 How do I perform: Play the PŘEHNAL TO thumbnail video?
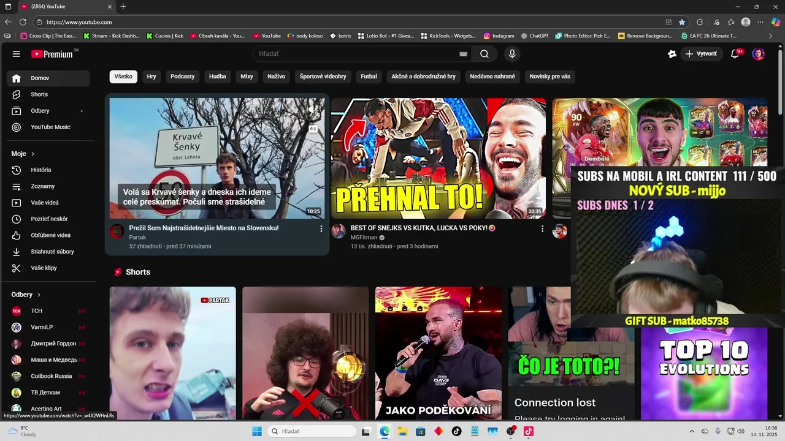coord(438,158)
